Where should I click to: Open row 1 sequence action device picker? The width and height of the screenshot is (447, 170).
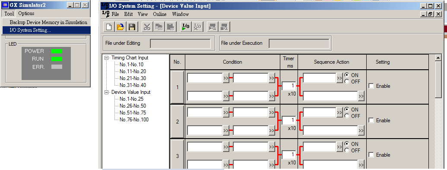point(339,78)
